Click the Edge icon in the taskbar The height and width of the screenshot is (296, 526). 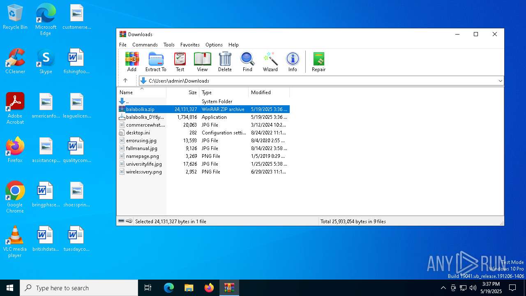click(x=169, y=288)
